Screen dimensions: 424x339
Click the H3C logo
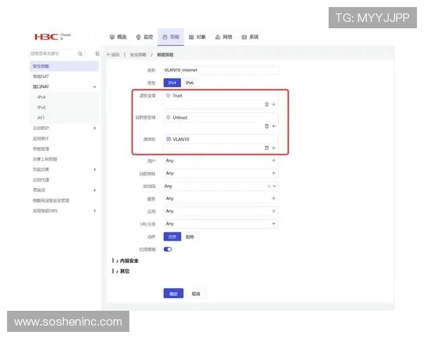[x=46, y=37]
